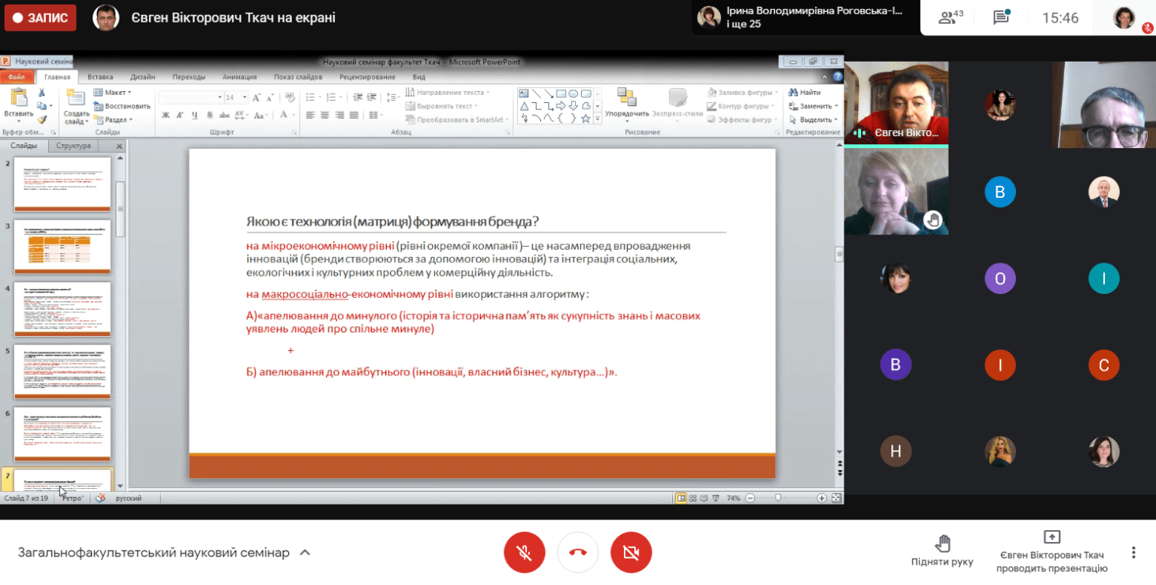Image resolution: width=1156 pixels, height=585 pixels.
Task: Align text right in the ribbon
Action: pos(339,115)
